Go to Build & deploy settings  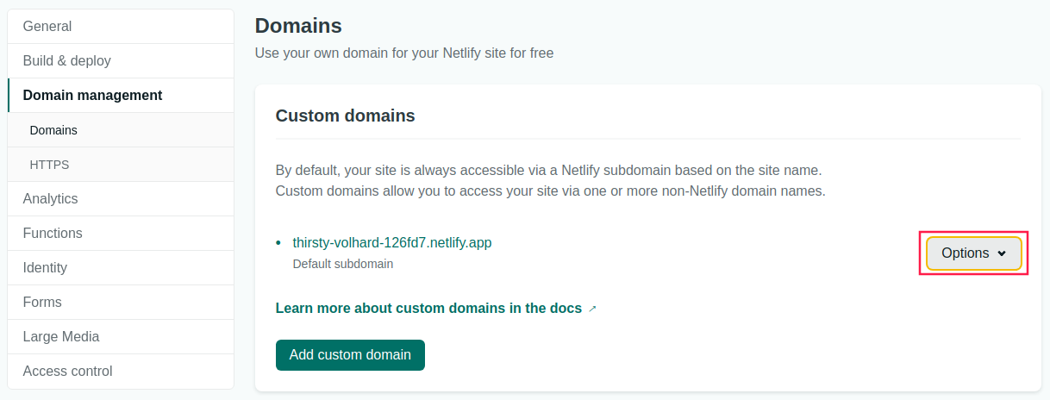[66, 61]
